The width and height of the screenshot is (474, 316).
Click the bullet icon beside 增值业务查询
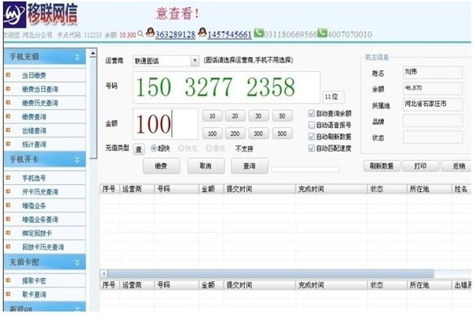(8, 219)
